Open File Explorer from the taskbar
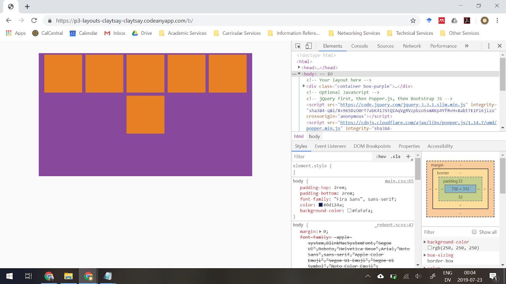The width and height of the screenshot is (506, 284). point(68,276)
